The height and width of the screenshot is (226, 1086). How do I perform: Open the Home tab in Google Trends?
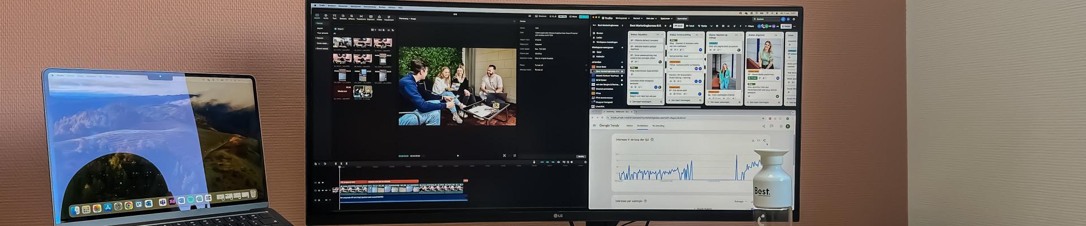click(x=630, y=125)
